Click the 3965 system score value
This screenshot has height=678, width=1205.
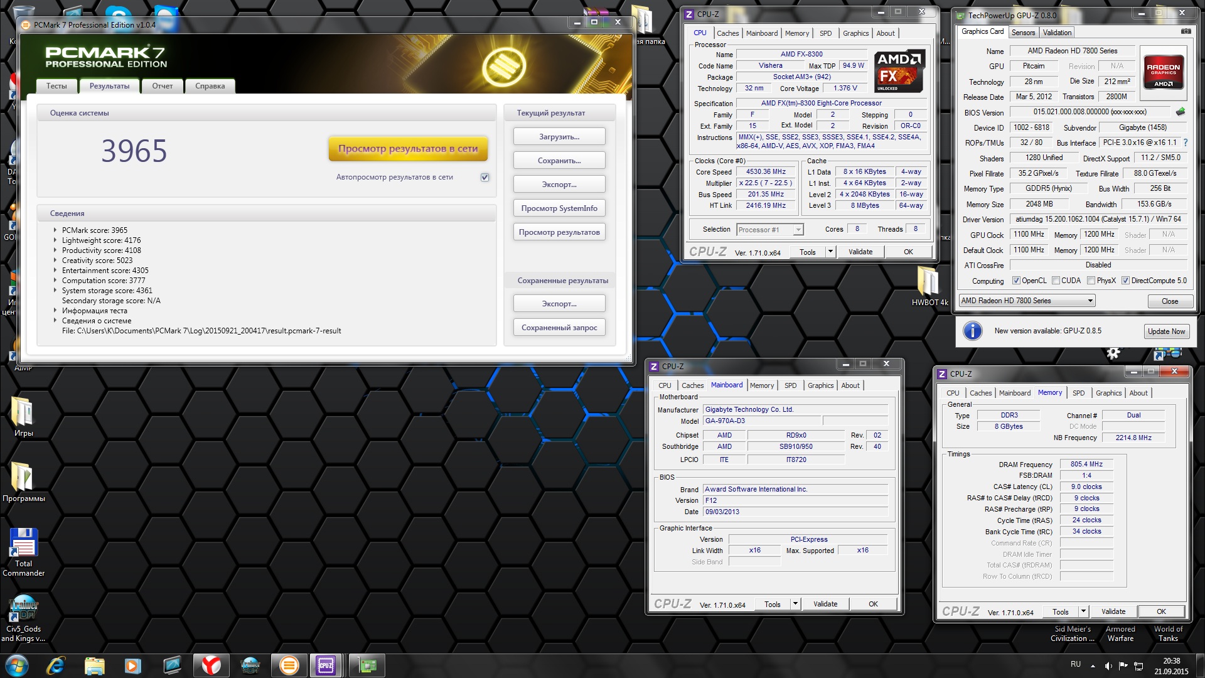click(134, 151)
